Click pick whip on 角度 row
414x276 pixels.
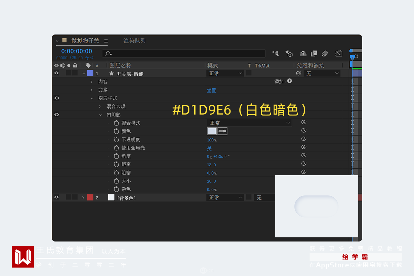coord(304,155)
